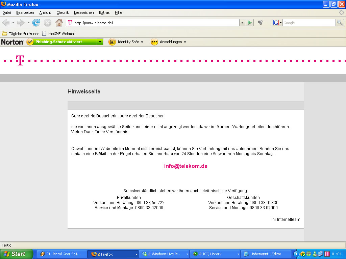This screenshot has width=346, height=259.
Task: Open the Lesezeichen menu
Action: (x=84, y=12)
